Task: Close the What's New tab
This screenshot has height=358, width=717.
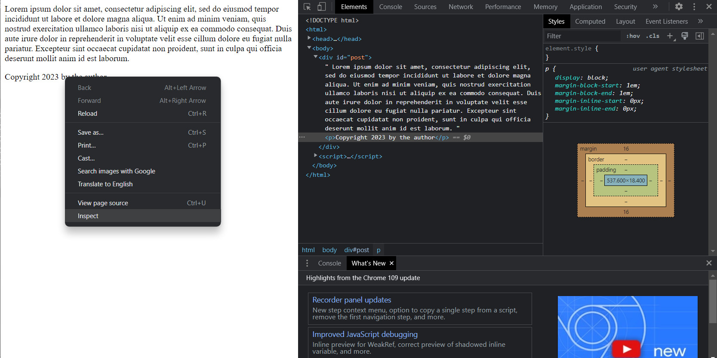Action: [x=391, y=263]
